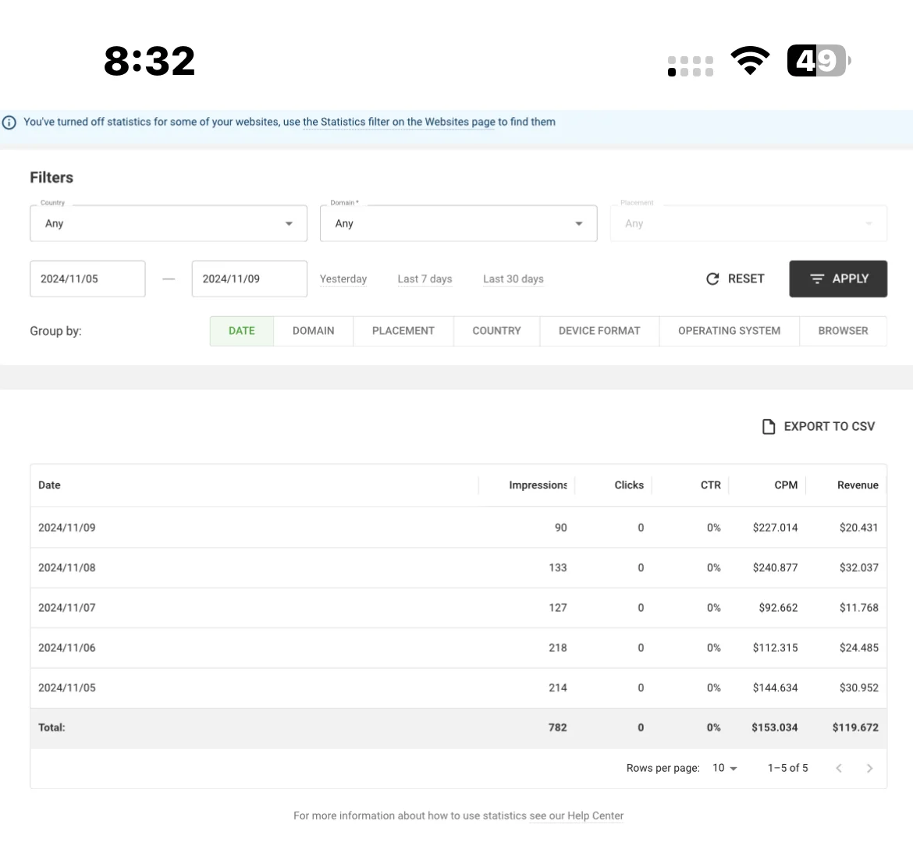Image resolution: width=913 pixels, height=842 pixels.
Task: Click the 218 impressions value
Action: pos(557,648)
